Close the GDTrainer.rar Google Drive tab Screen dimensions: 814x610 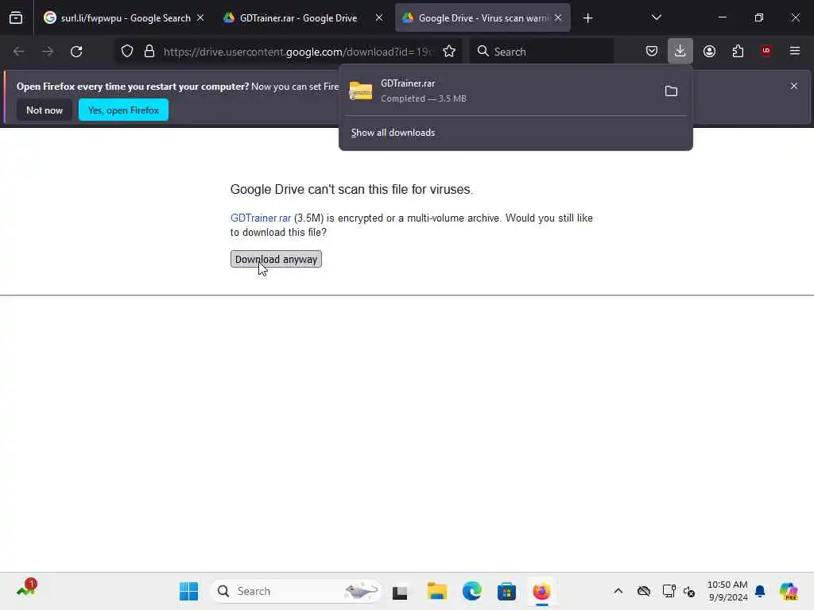tap(379, 18)
